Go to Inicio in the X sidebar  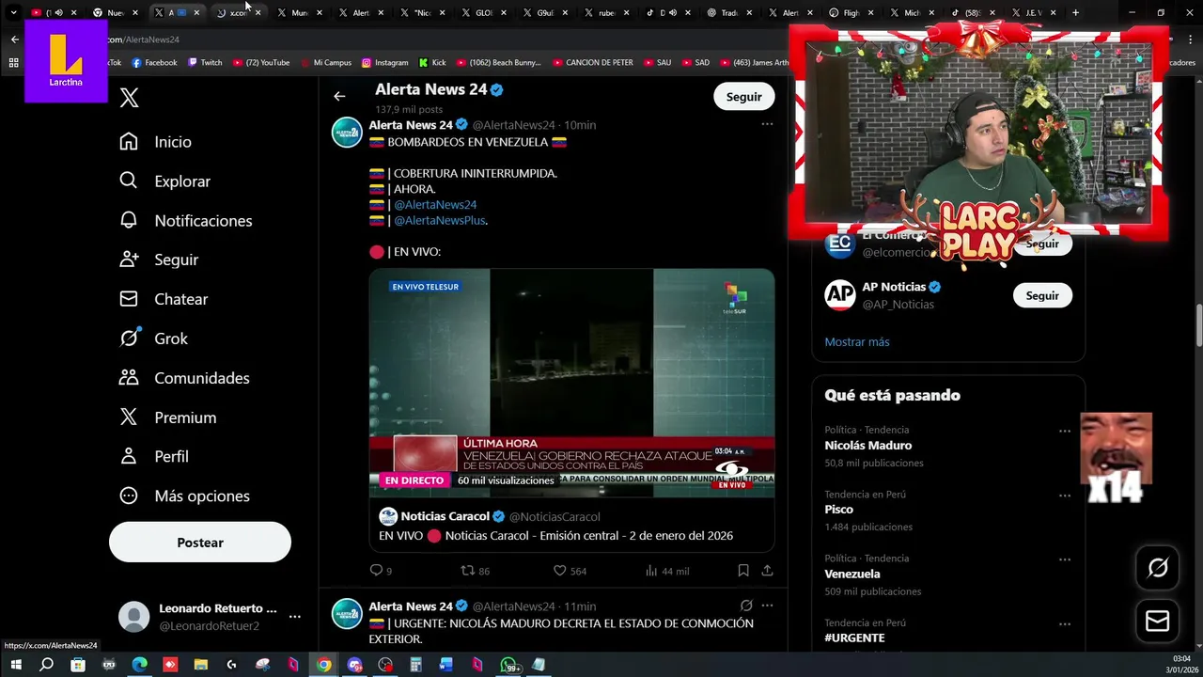point(155,141)
